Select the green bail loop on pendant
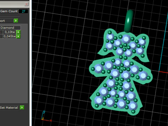Image resolution: width=168 pixels, height=126 pixels. coord(128,21)
